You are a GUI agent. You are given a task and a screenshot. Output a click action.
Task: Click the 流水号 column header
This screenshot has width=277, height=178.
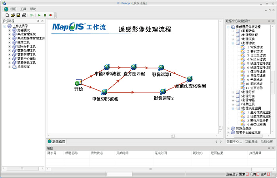(55, 153)
